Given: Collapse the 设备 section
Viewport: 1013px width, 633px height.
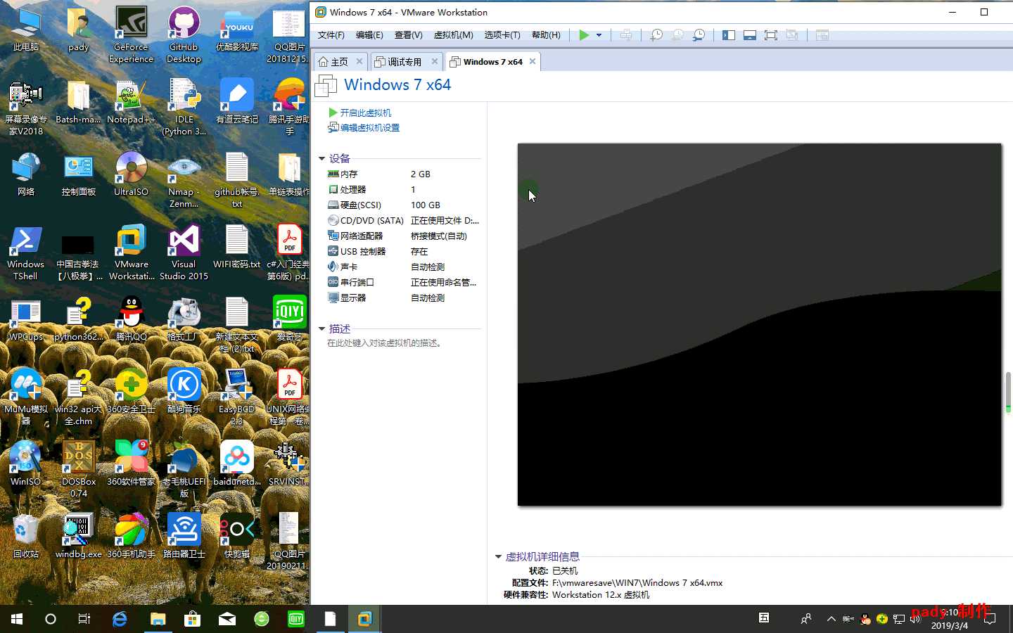Looking at the screenshot, I should [x=321, y=159].
